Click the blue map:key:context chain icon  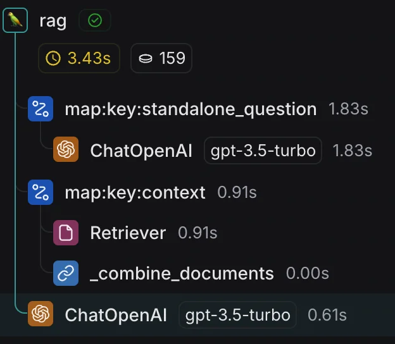41,192
